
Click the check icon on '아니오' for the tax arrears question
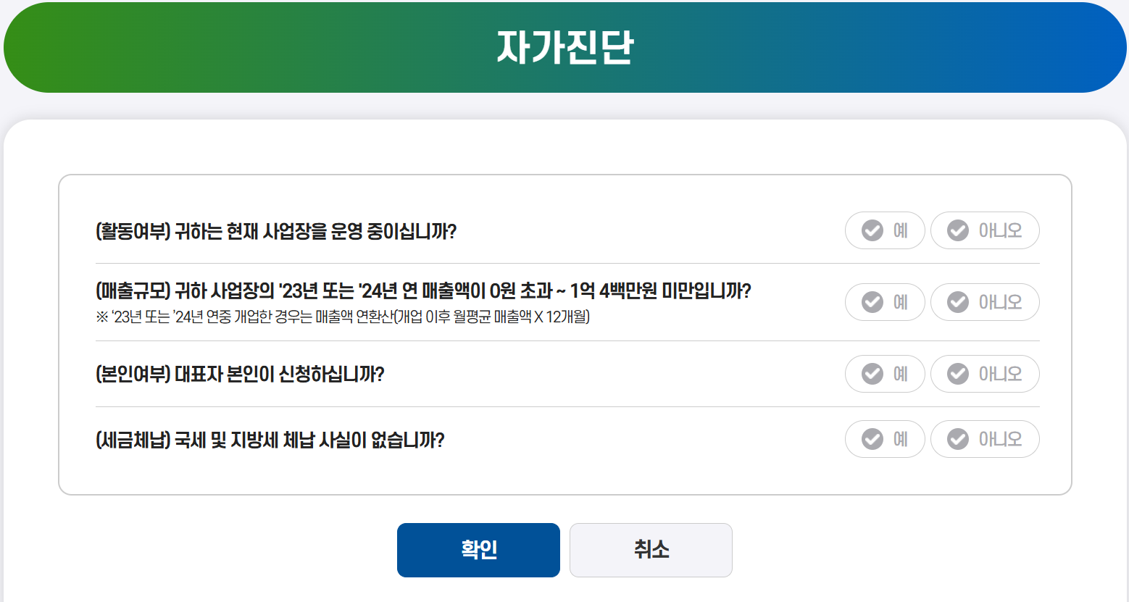coord(958,439)
